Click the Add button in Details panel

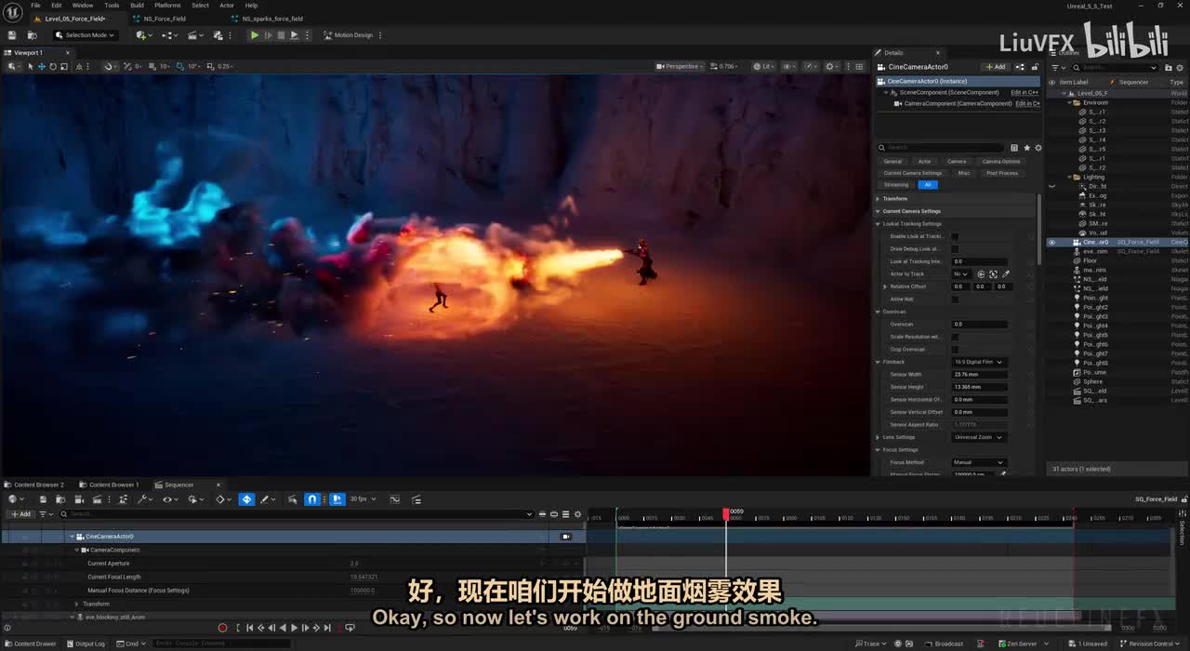(x=995, y=67)
